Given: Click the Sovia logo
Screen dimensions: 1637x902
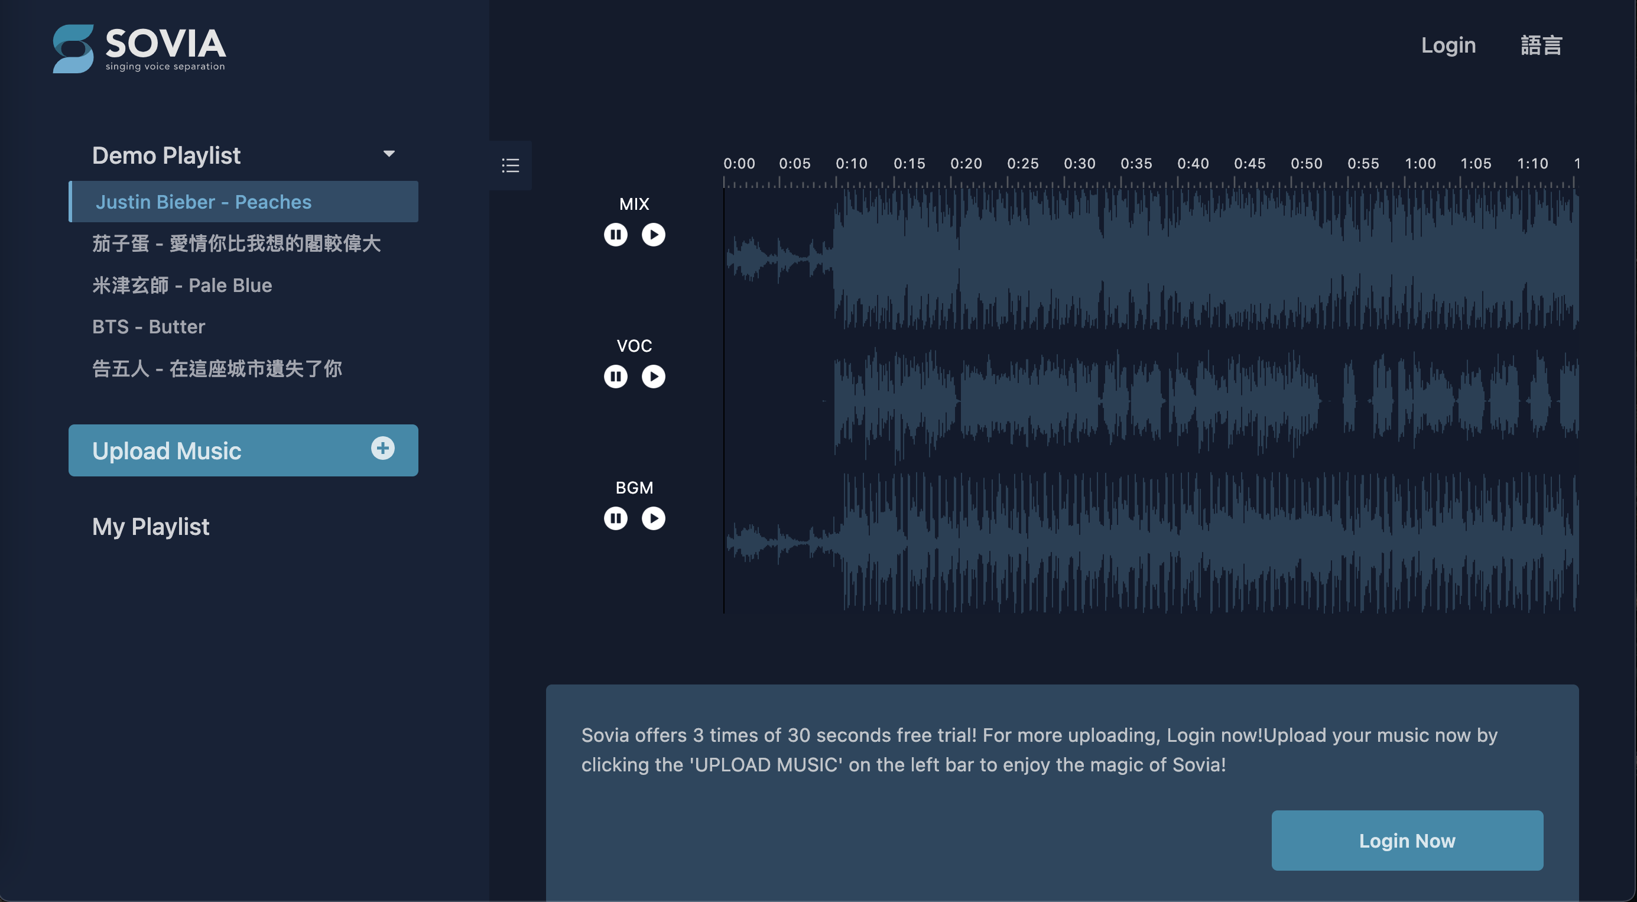Looking at the screenshot, I should pyautogui.click(x=138, y=48).
